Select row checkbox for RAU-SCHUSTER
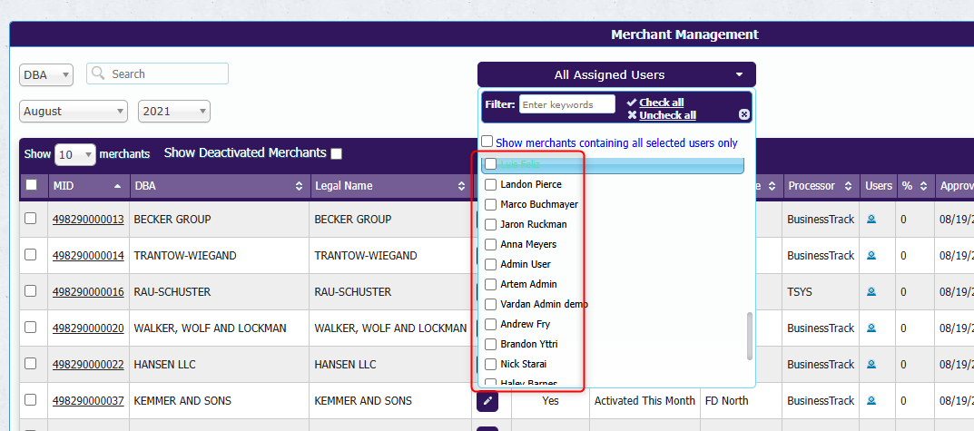Screen dimensions: 974x431 click(31, 290)
